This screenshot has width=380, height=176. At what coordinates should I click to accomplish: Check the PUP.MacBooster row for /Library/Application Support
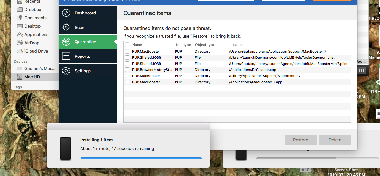pyautogui.click(x=127, y=76)
